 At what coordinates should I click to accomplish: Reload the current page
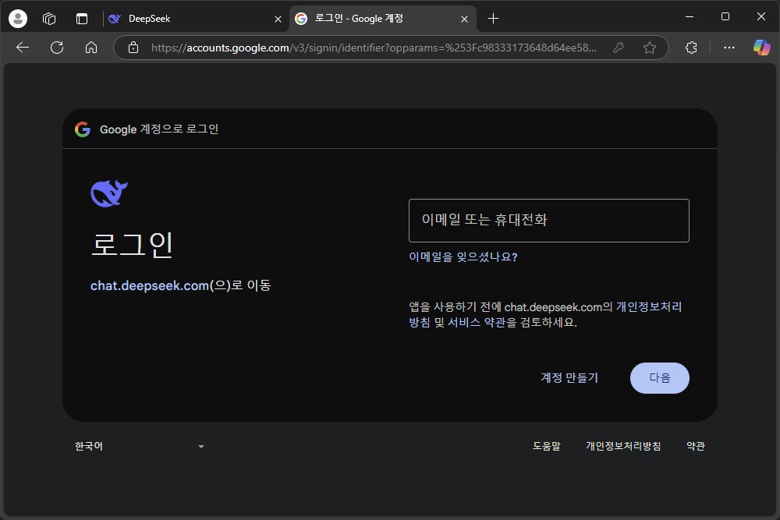point(57,48)
